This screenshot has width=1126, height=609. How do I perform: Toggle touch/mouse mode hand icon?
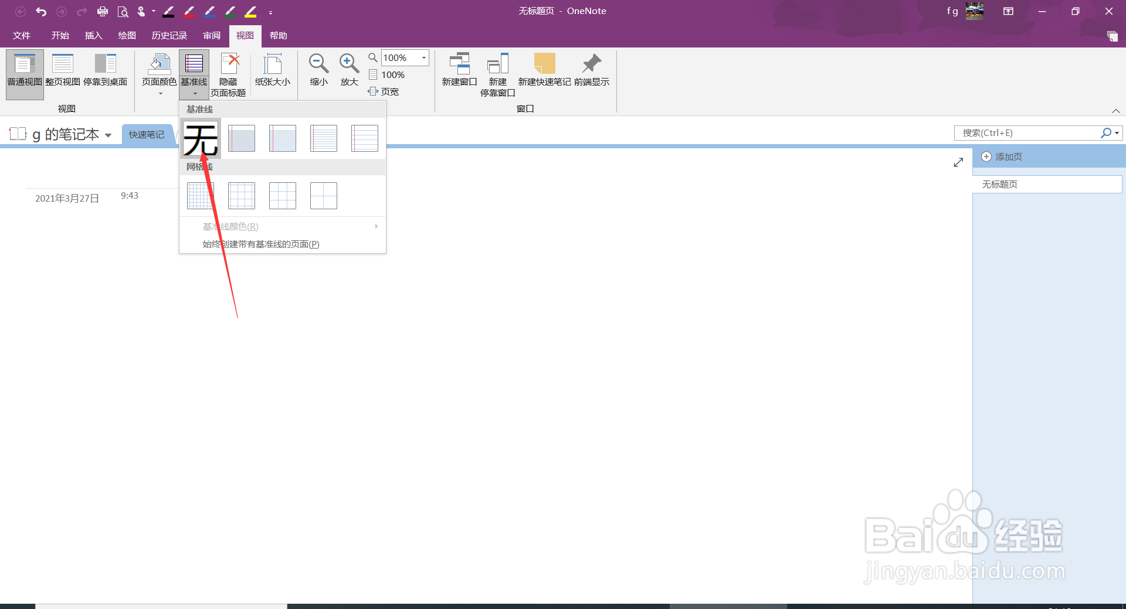click(141, 11)
